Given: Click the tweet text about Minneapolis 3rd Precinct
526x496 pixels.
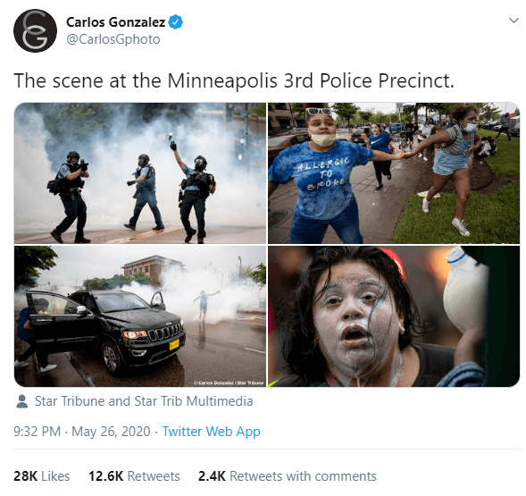Looking at the screenshot, I should (234, 81).
